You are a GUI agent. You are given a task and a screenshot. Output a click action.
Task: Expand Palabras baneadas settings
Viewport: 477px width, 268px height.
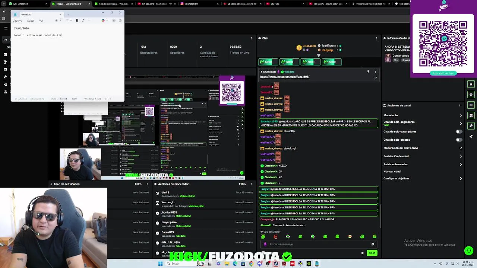pos(461,164)
